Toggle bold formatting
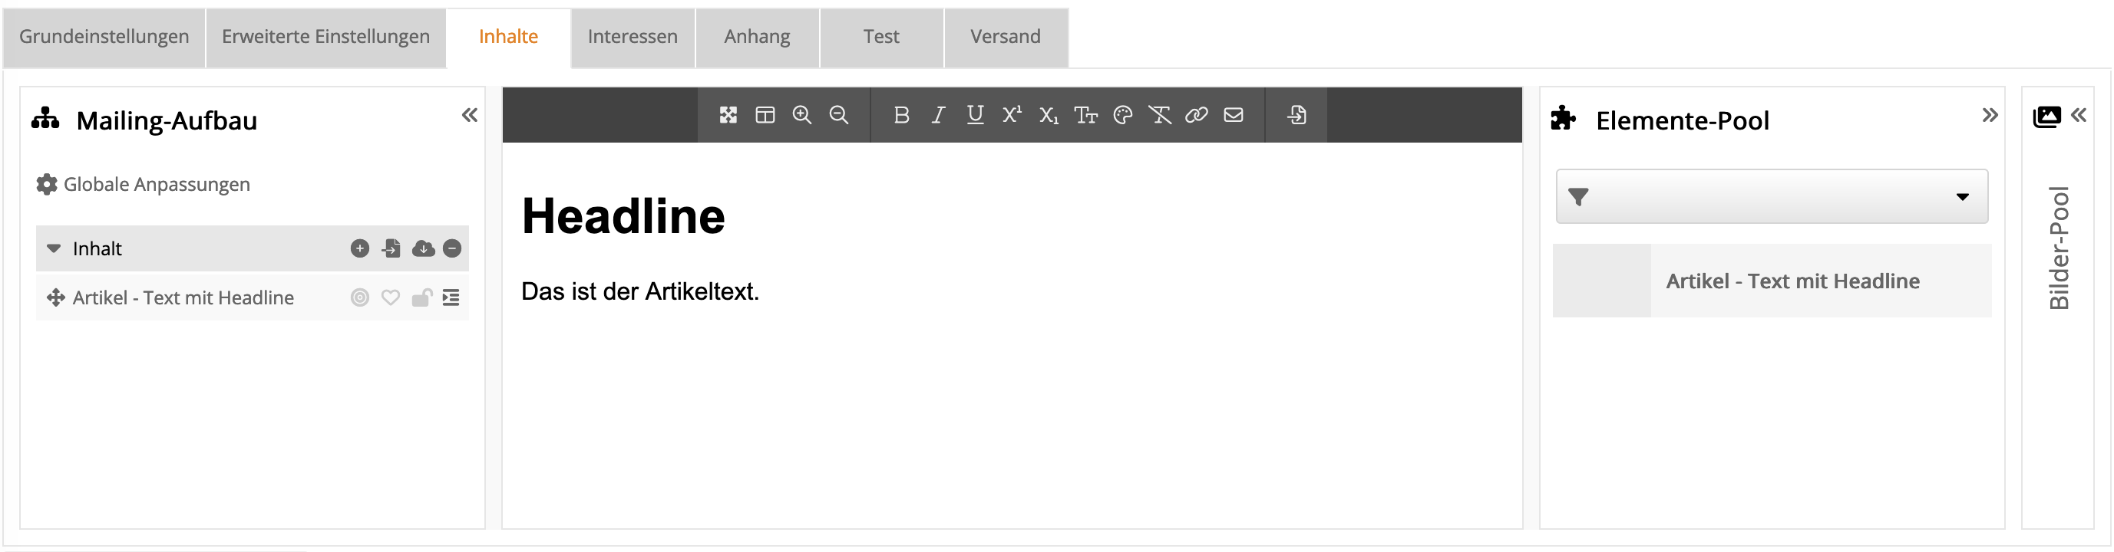Viewport: 2114px width, 552px height. 901,115
